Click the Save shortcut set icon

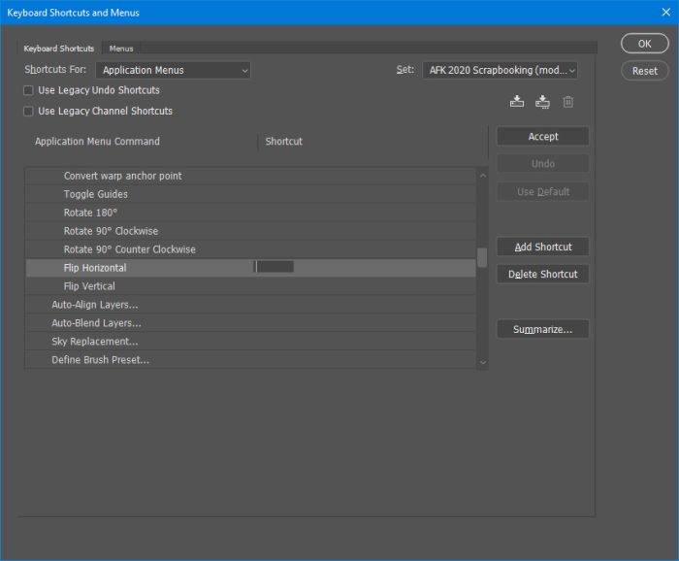[516, 102]
